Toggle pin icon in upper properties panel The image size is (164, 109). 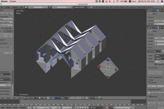pyautogui.click(x=149, y=14)
